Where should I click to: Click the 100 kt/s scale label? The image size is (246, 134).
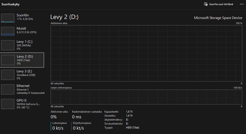pos(238,88)
